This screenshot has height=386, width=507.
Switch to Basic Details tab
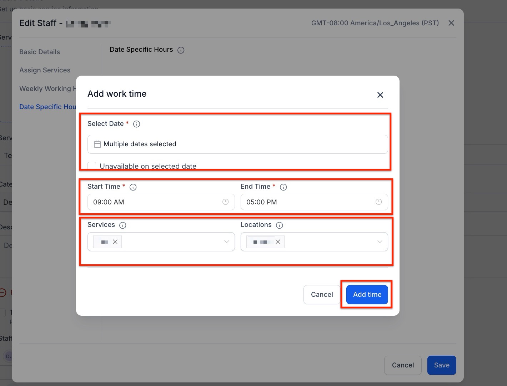click(x=40, y=52)
